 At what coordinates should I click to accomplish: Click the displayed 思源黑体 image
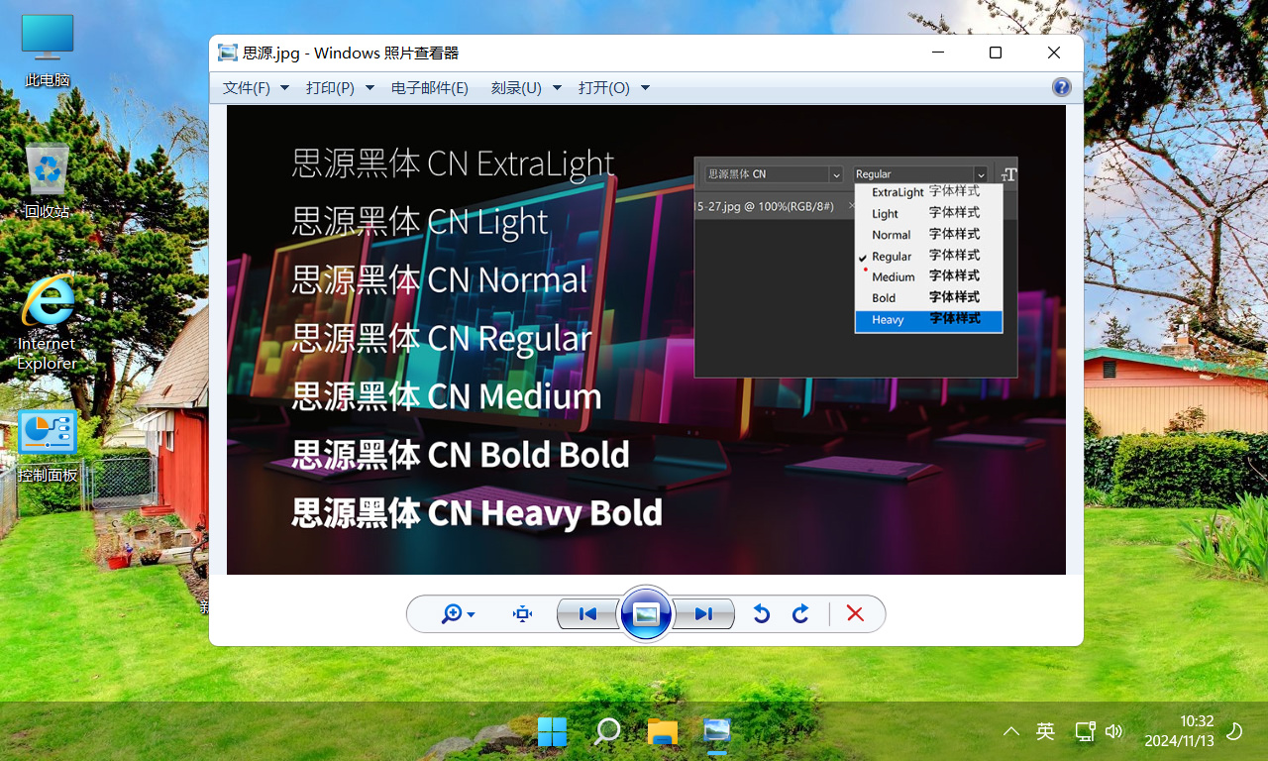[x=646, y=340]
